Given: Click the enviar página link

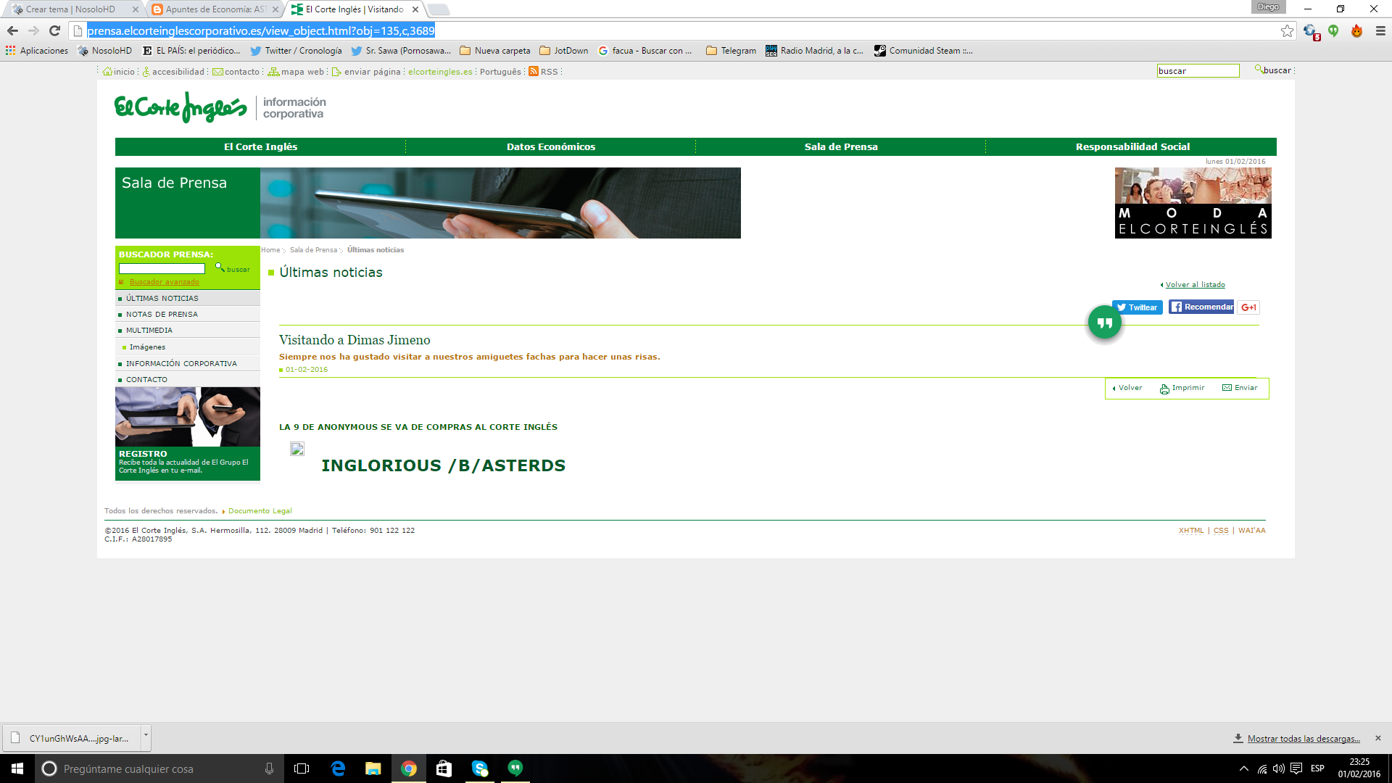Looking at the screenshot, I should [x=366, y=72].
